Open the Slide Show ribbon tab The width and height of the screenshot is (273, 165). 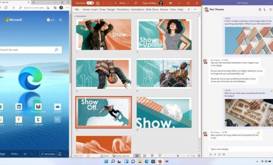tap(152, 9)
